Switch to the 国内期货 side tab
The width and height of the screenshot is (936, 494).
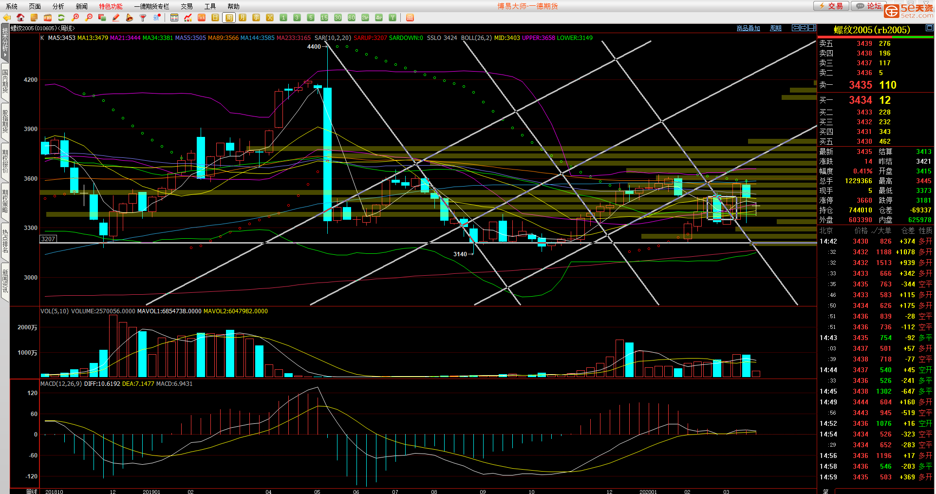pos(5,81)
